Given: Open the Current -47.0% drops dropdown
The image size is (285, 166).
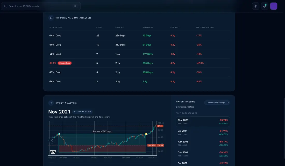Looking at the screenshot, I should (x=217, y=103).
